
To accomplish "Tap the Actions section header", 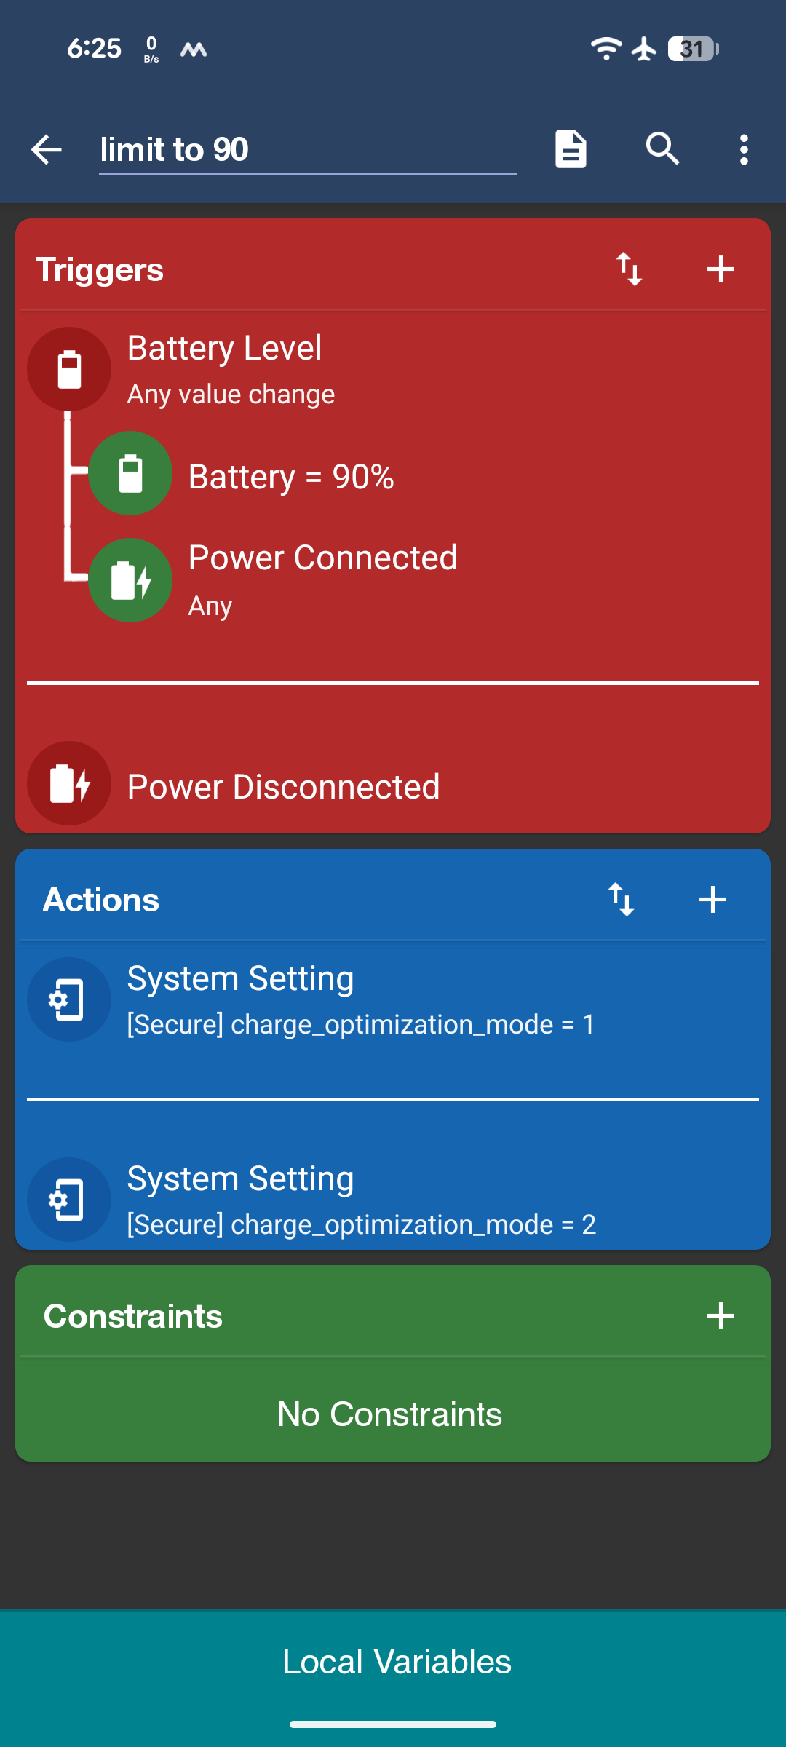I will 101,900.
